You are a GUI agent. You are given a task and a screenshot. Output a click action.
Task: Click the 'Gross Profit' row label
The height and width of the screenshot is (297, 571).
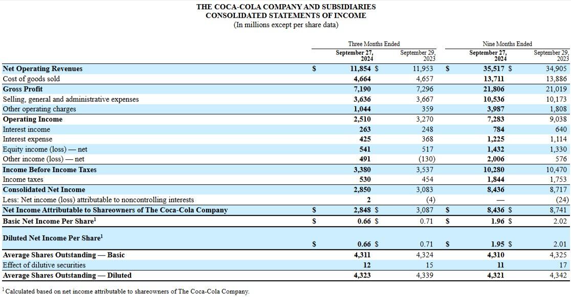(x=23, y=89)
